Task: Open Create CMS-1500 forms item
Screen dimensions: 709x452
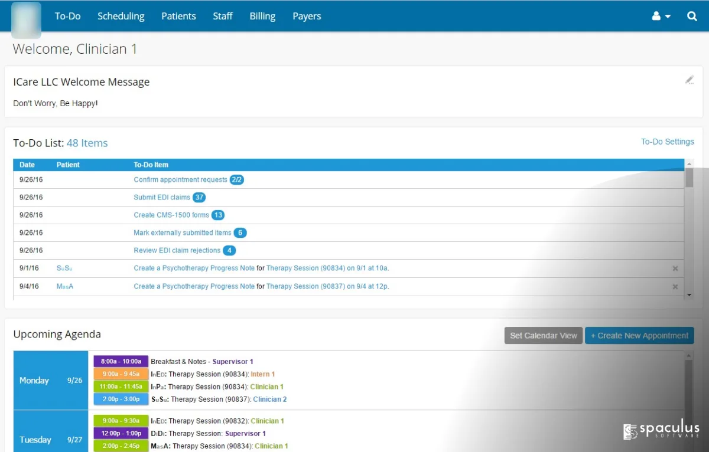Action: pyautogui.click(x=171, y=215)
